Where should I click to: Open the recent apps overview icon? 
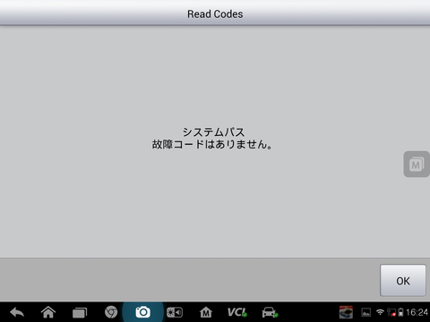pyautogui.click(x=80, y=312)
